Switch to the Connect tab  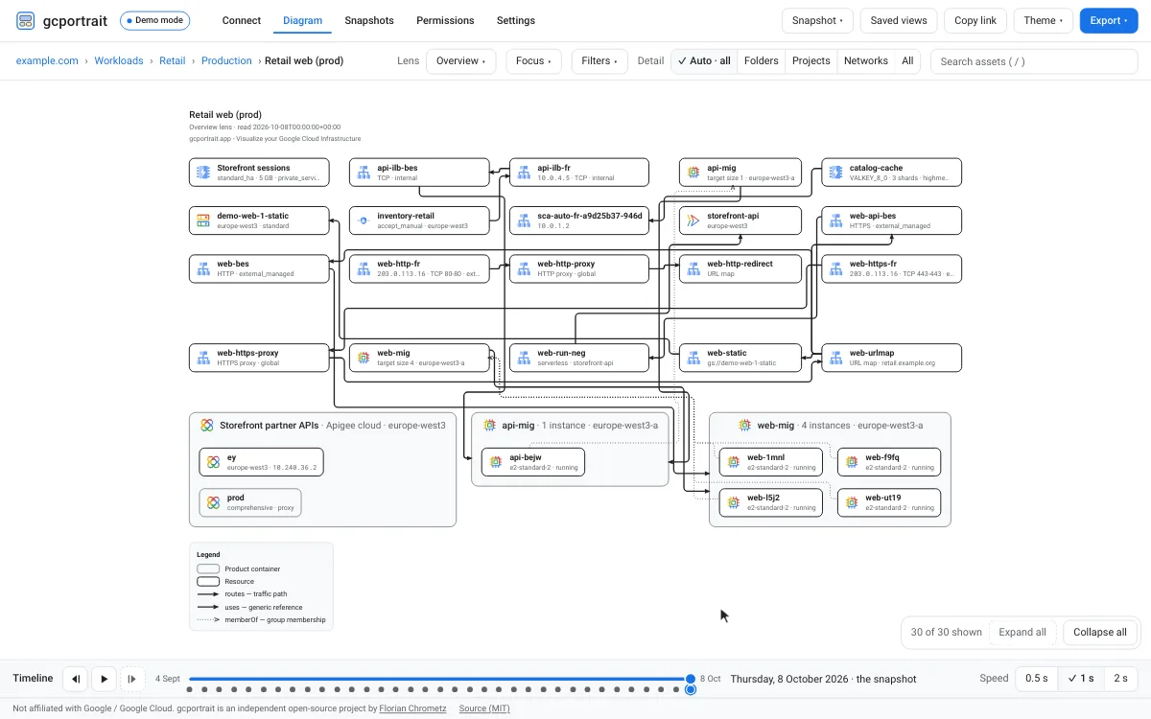(x=242, y=20)
